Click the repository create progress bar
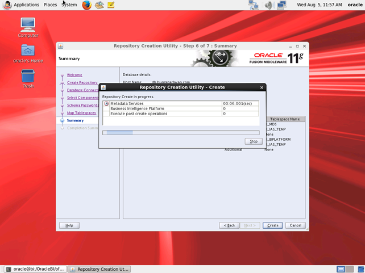365x273 pixels. click(181, 133)
